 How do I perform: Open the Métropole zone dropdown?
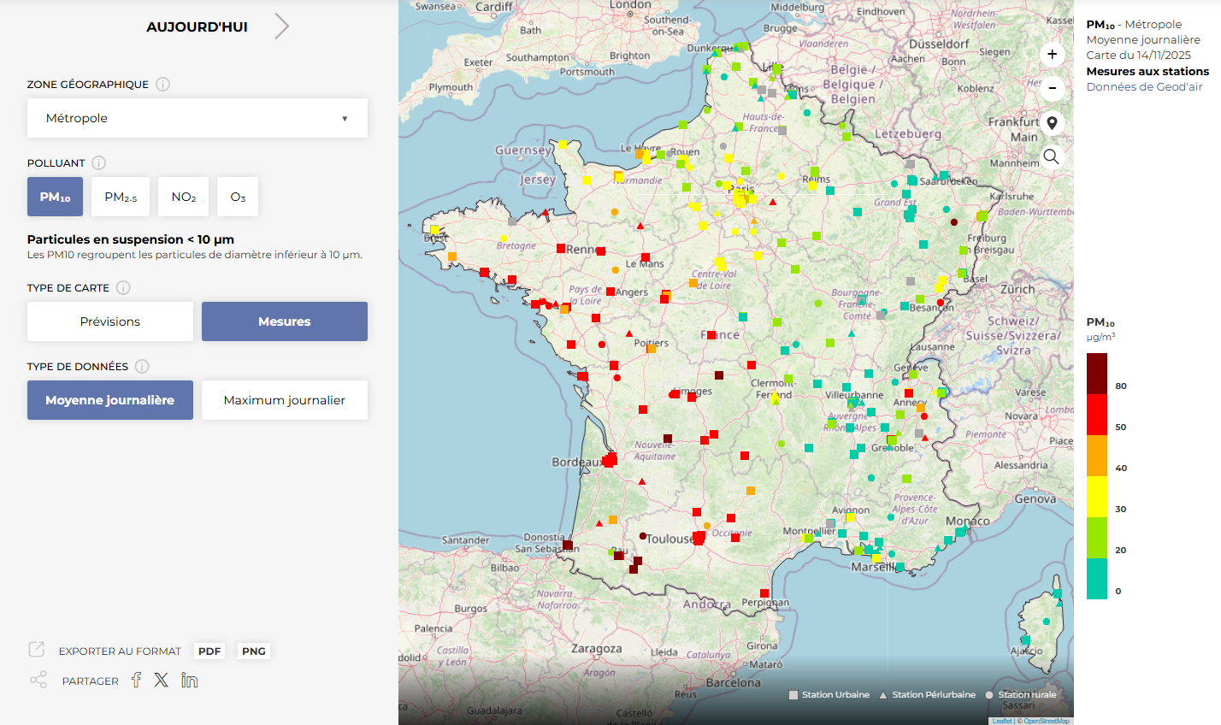[198, 118]
